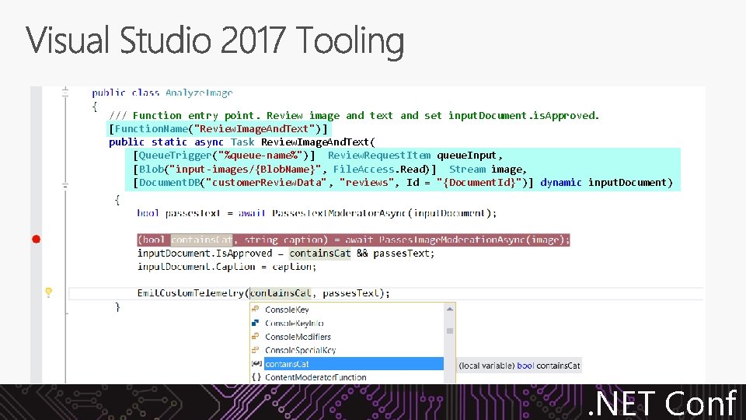Click inputDocument.Caption assignment line

coord(226,267)
